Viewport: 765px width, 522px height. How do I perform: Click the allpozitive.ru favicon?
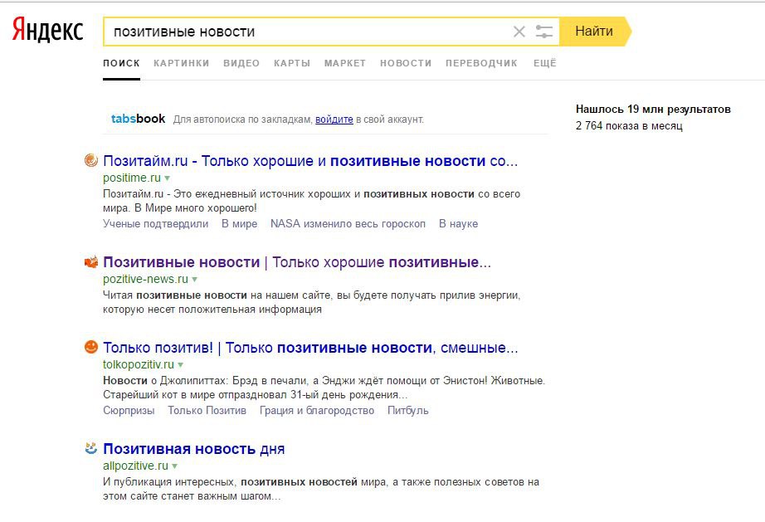90,448
